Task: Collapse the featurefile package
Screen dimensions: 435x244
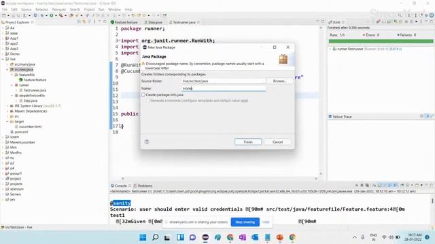Action: click(12, 75)
